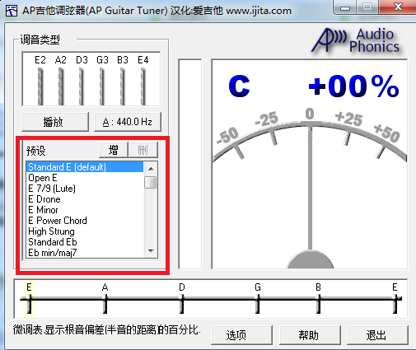The image size is (416, 350).
Task: Open the 选项 options dialog
Action: 241,335
